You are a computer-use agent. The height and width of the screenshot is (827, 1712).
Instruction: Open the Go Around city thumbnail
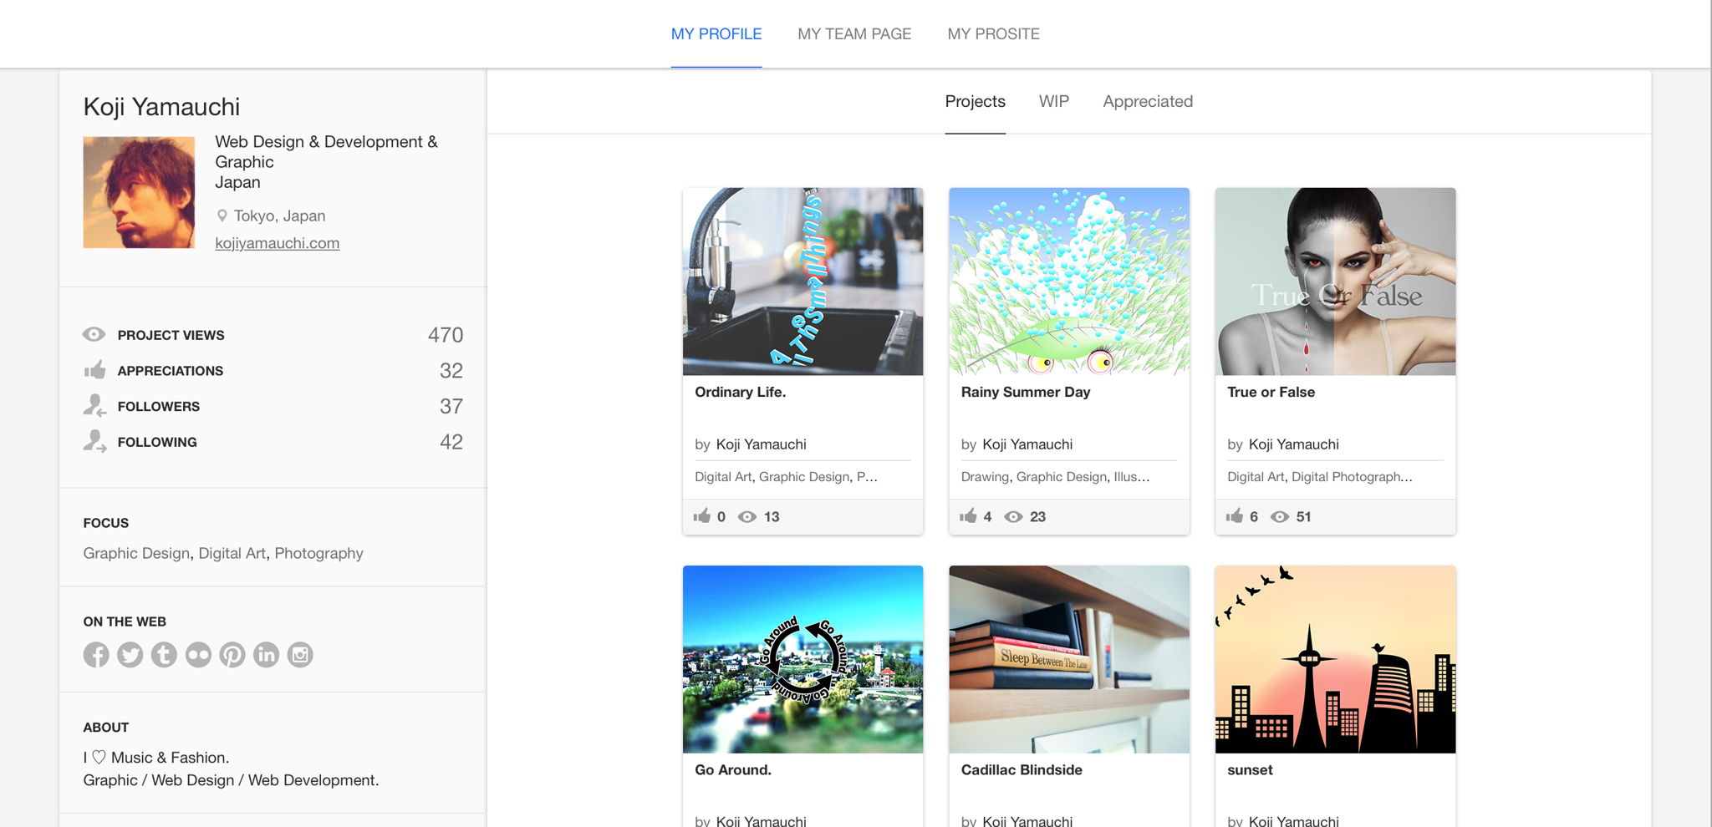tap(803, 659)
